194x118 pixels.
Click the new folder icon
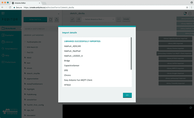pyautogui.click(x=50, y=19)
